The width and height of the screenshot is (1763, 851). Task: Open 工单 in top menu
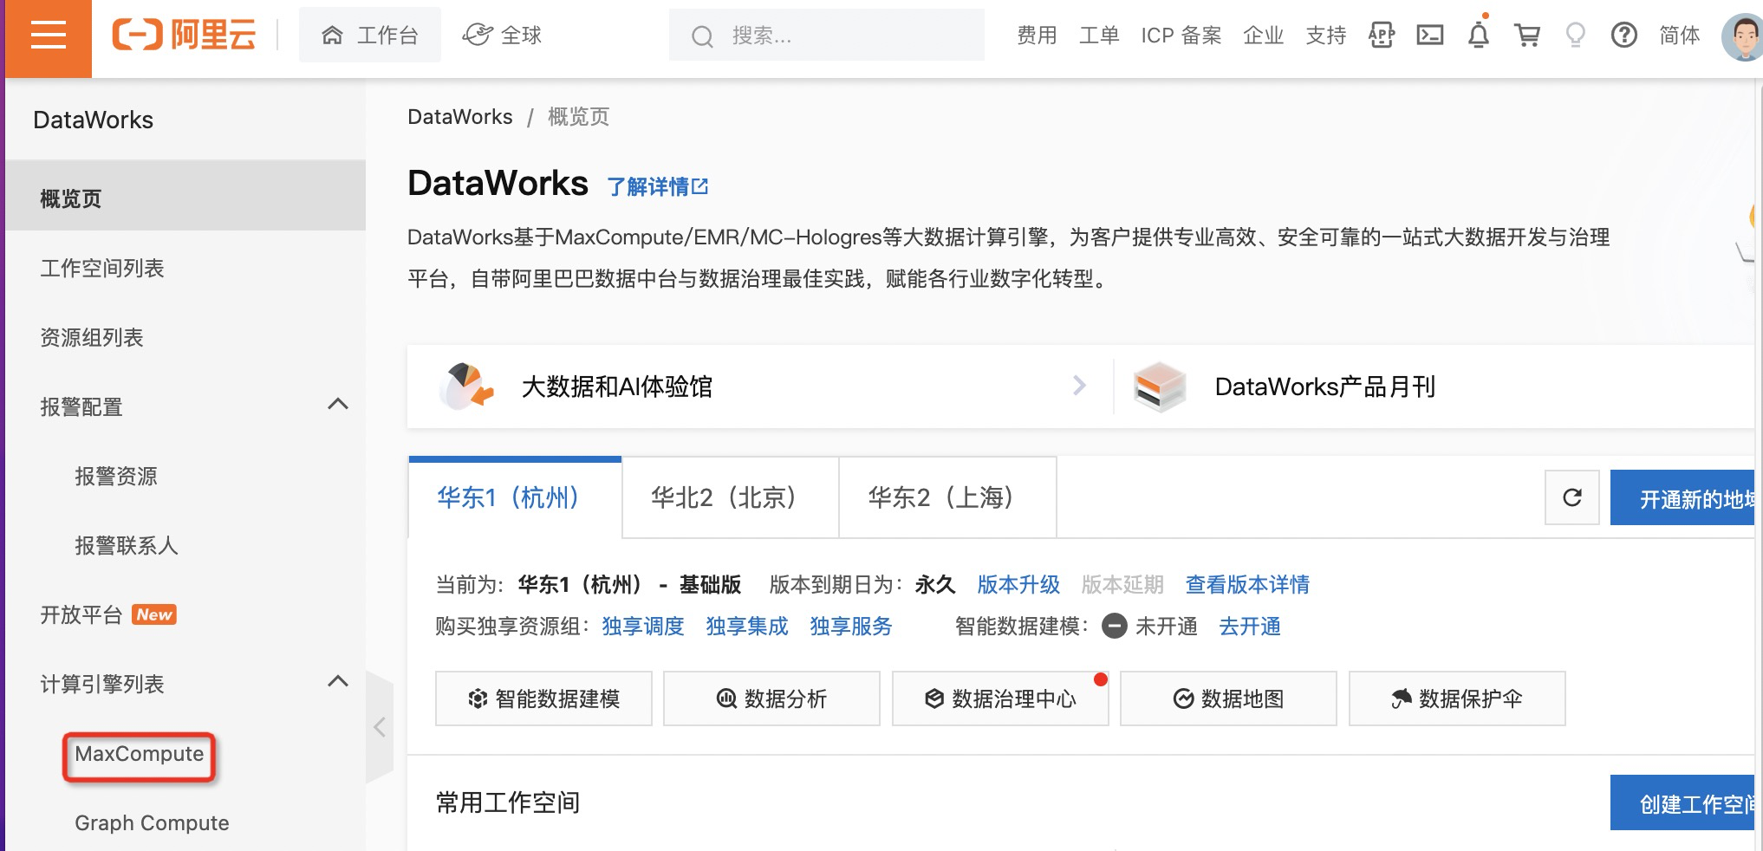point(1099,36)
